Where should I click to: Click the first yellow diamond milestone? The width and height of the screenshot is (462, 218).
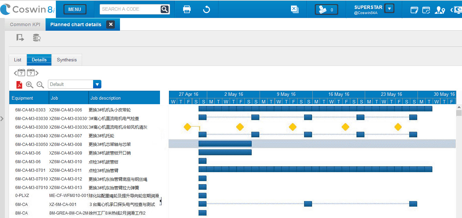187,127
